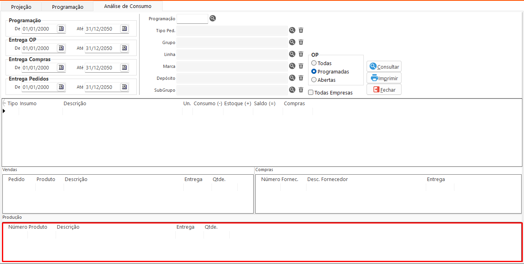The image size is (524, 264).
Task: Select the Todas OP radio option
Action: tap(314, 63)
